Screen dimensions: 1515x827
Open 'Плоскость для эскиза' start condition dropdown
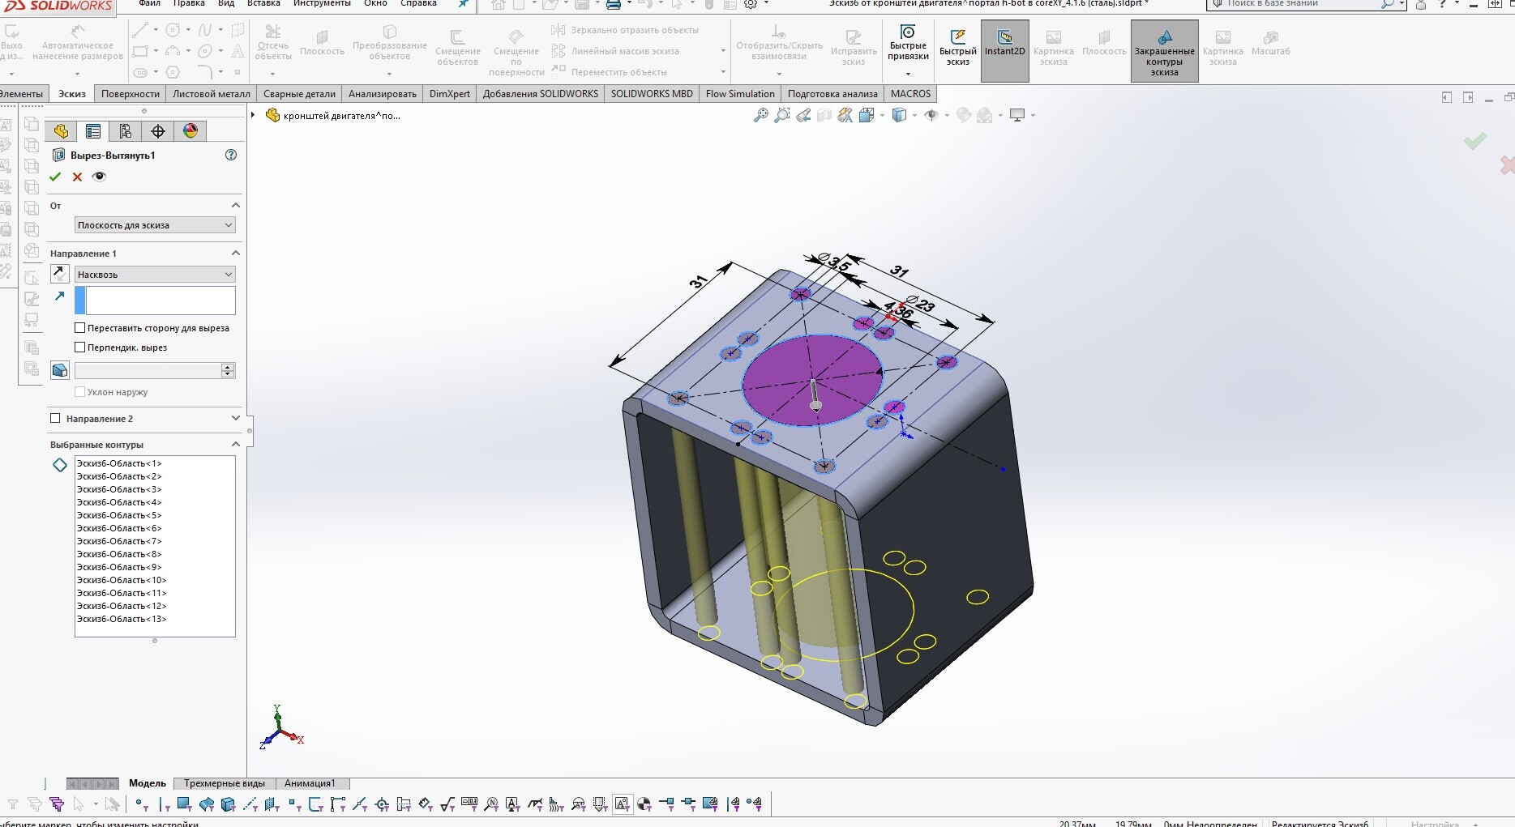155,225
